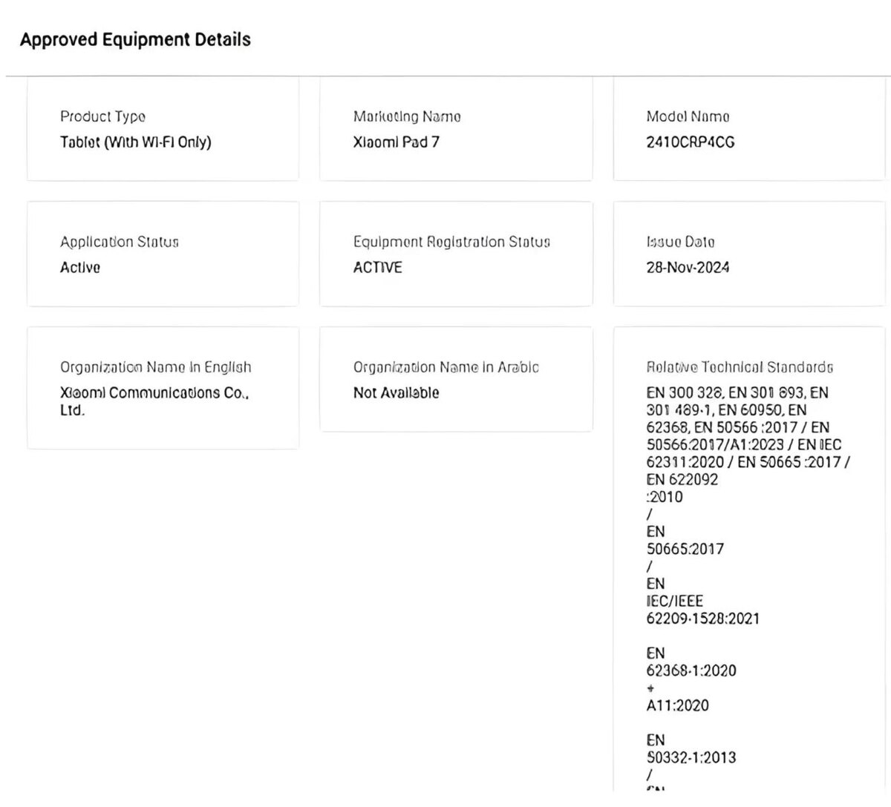Viewport: 891px width, 807px height.
Task: Click the Organization Name in English label
Action: click(x=156, y=367)
